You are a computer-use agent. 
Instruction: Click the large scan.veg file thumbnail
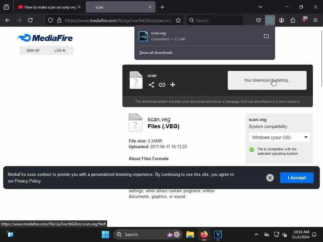[x=135, y=123]
